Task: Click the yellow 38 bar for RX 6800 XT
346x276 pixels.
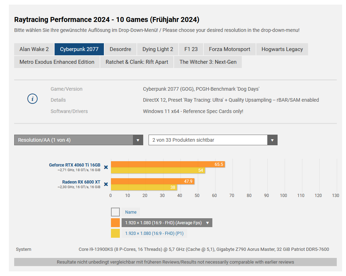Action: click(x=144, y=187)
